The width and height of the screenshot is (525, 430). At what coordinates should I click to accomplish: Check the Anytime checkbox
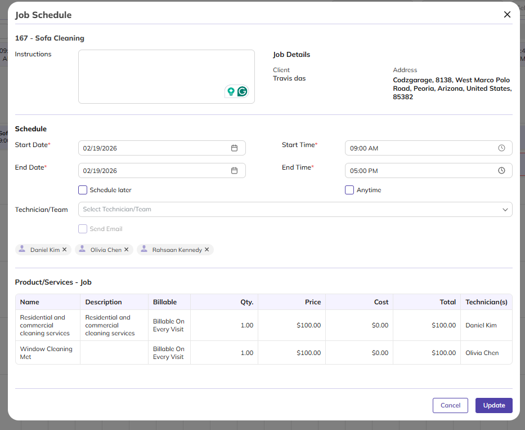click(x=349, y=190)
